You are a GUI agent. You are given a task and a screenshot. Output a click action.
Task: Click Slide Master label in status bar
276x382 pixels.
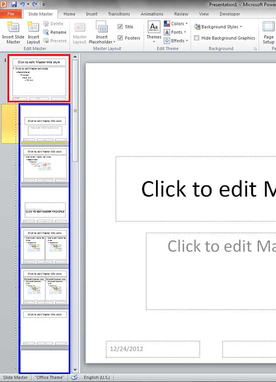15,377
